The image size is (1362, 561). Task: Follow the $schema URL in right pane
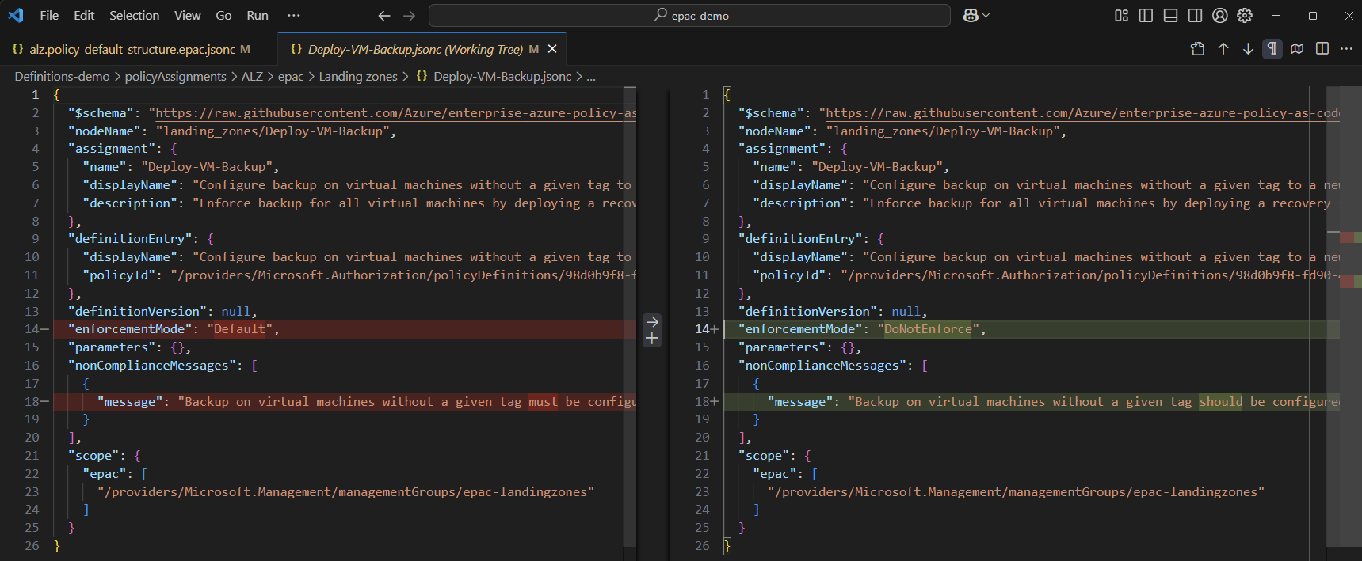pyautogui.click(x=1082, y=113)
